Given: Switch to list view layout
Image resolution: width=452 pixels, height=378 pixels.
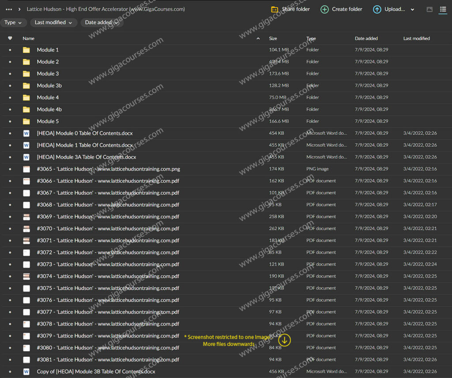Looking at the screenshot, I should pyautogui.click(x=443, y=9).
